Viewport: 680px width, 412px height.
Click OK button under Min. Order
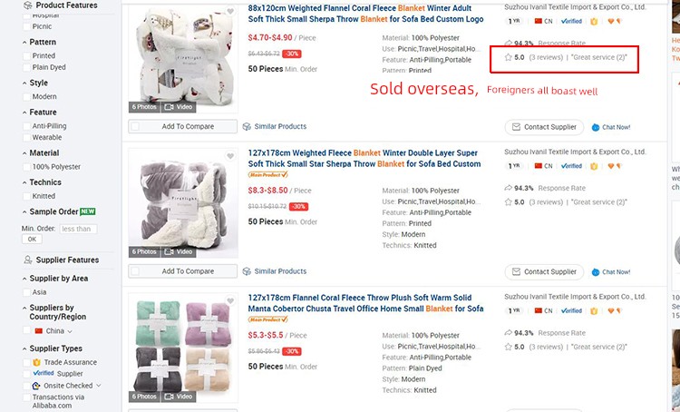click(x=32, y=239)
